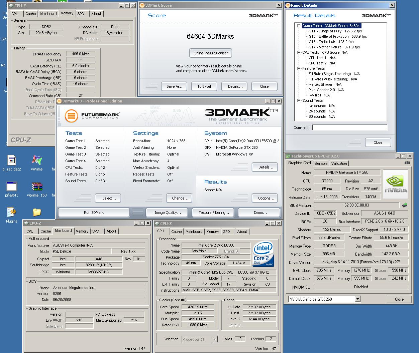Viewport: 419px width, 353px height.
Task: Open the SPD tab in top CPU-Z window
Action: (x=81, y=14)
